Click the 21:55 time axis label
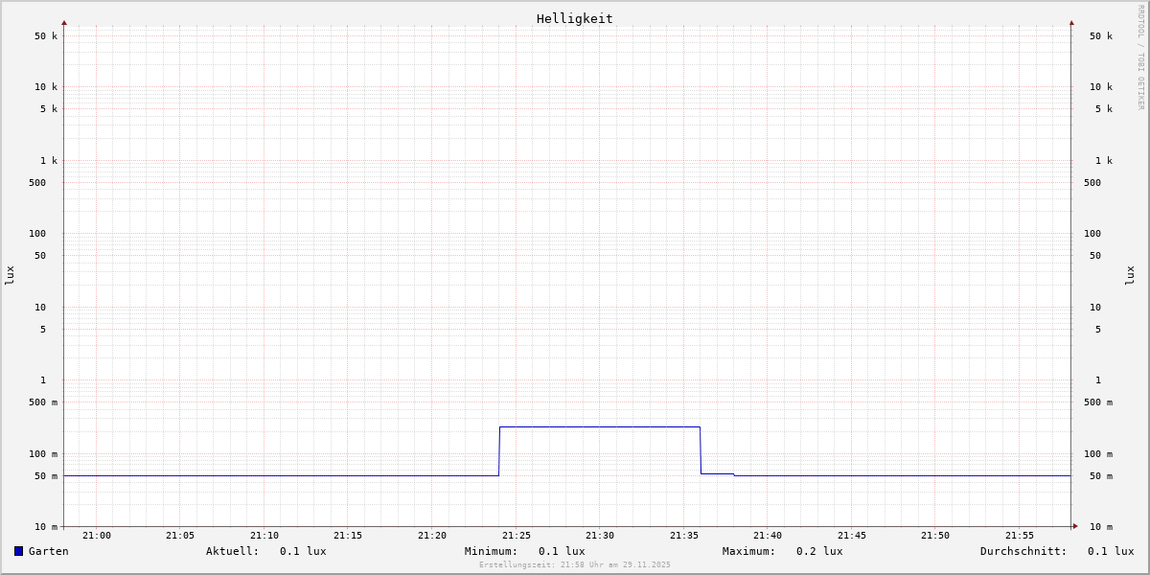The width and height of the screenshot is (1150, 575). tap(1020, 536)
